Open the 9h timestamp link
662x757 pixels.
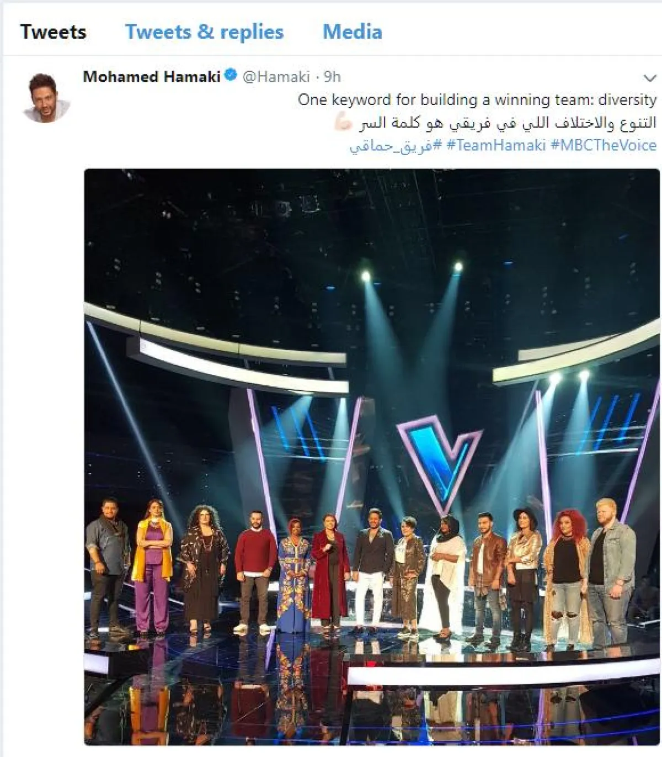332,76
